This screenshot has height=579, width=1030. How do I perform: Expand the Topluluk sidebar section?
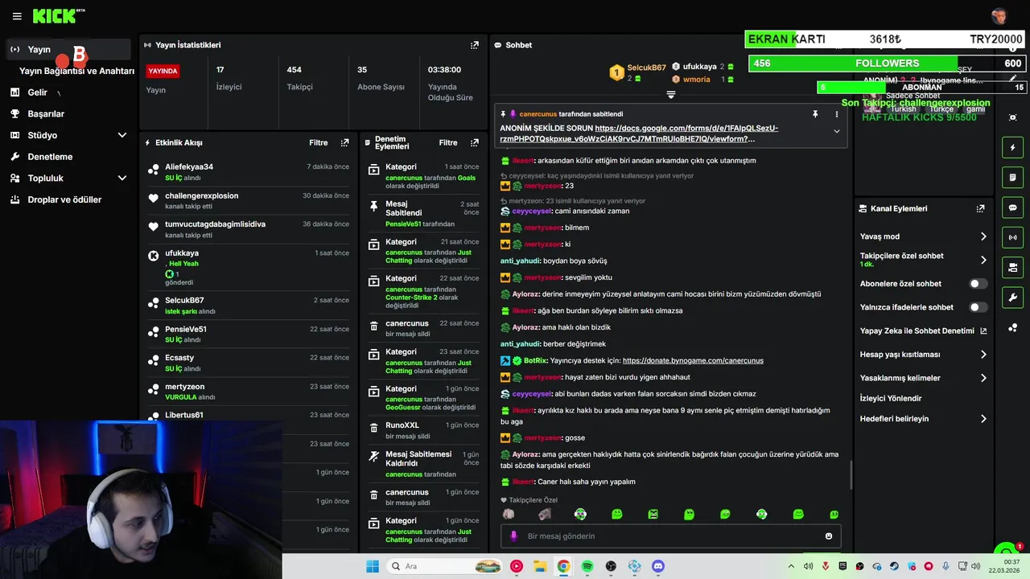coord(122,179)
